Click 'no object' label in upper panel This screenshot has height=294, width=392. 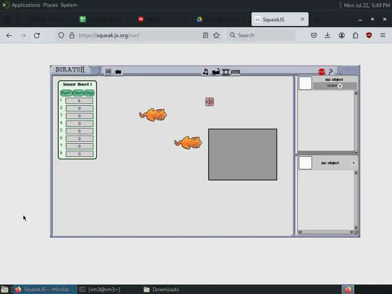334,80
